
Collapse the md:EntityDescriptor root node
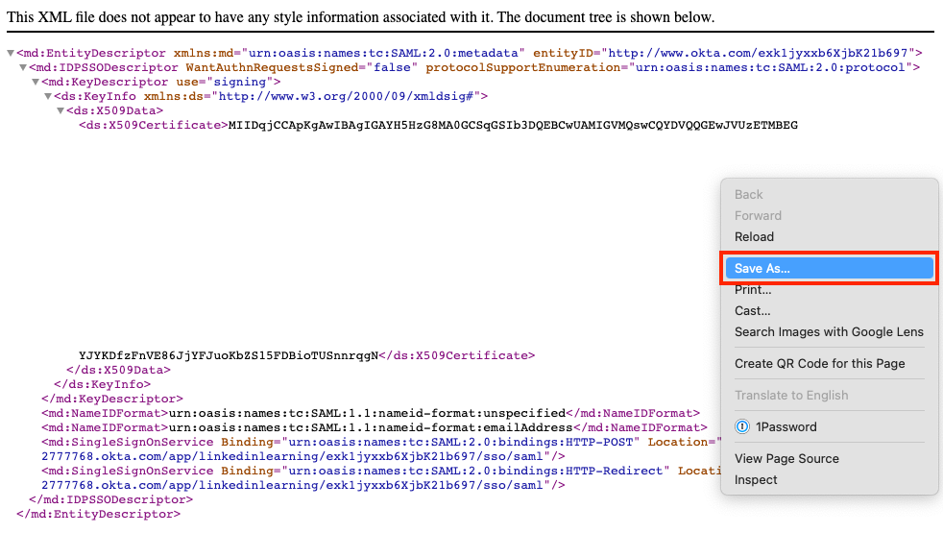[x=11, y=54]
